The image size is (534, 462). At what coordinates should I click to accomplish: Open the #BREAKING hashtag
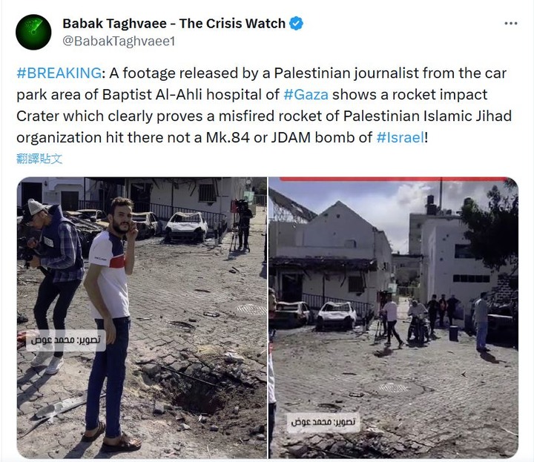tap(59, 73)
